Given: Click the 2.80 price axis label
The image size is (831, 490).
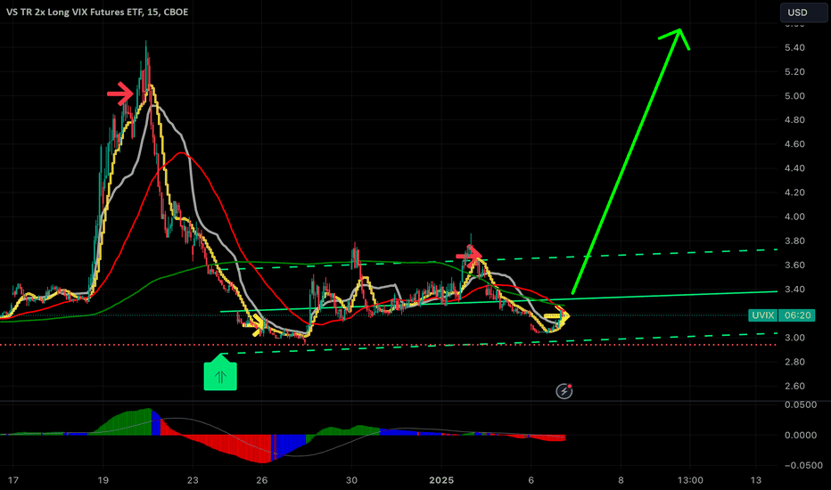Looking at the screenshot, I should pos(794,362).
